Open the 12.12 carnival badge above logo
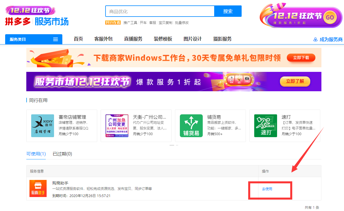 point(30,11)
